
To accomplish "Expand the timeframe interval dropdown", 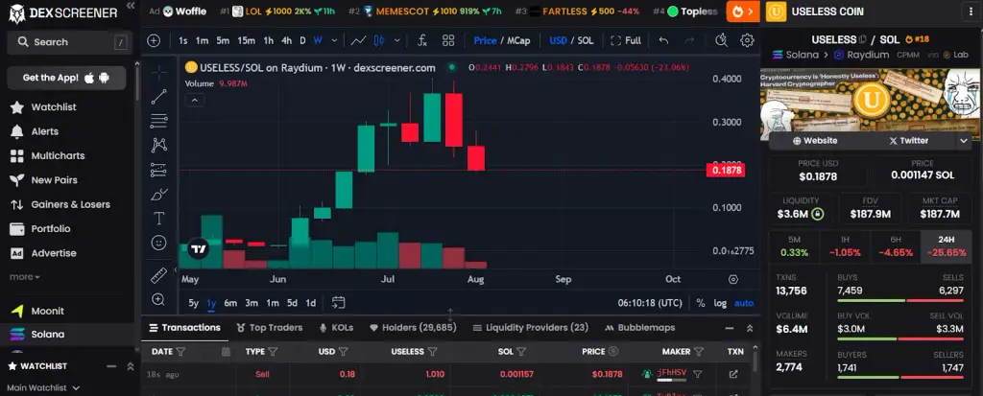I will click(334, 40).
